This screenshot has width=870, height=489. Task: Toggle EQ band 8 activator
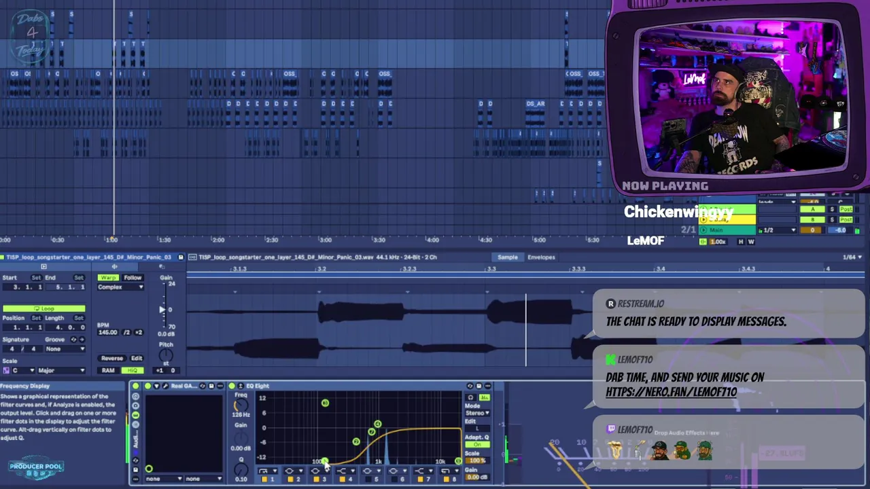pyautogui.click(x=447, y=479)
